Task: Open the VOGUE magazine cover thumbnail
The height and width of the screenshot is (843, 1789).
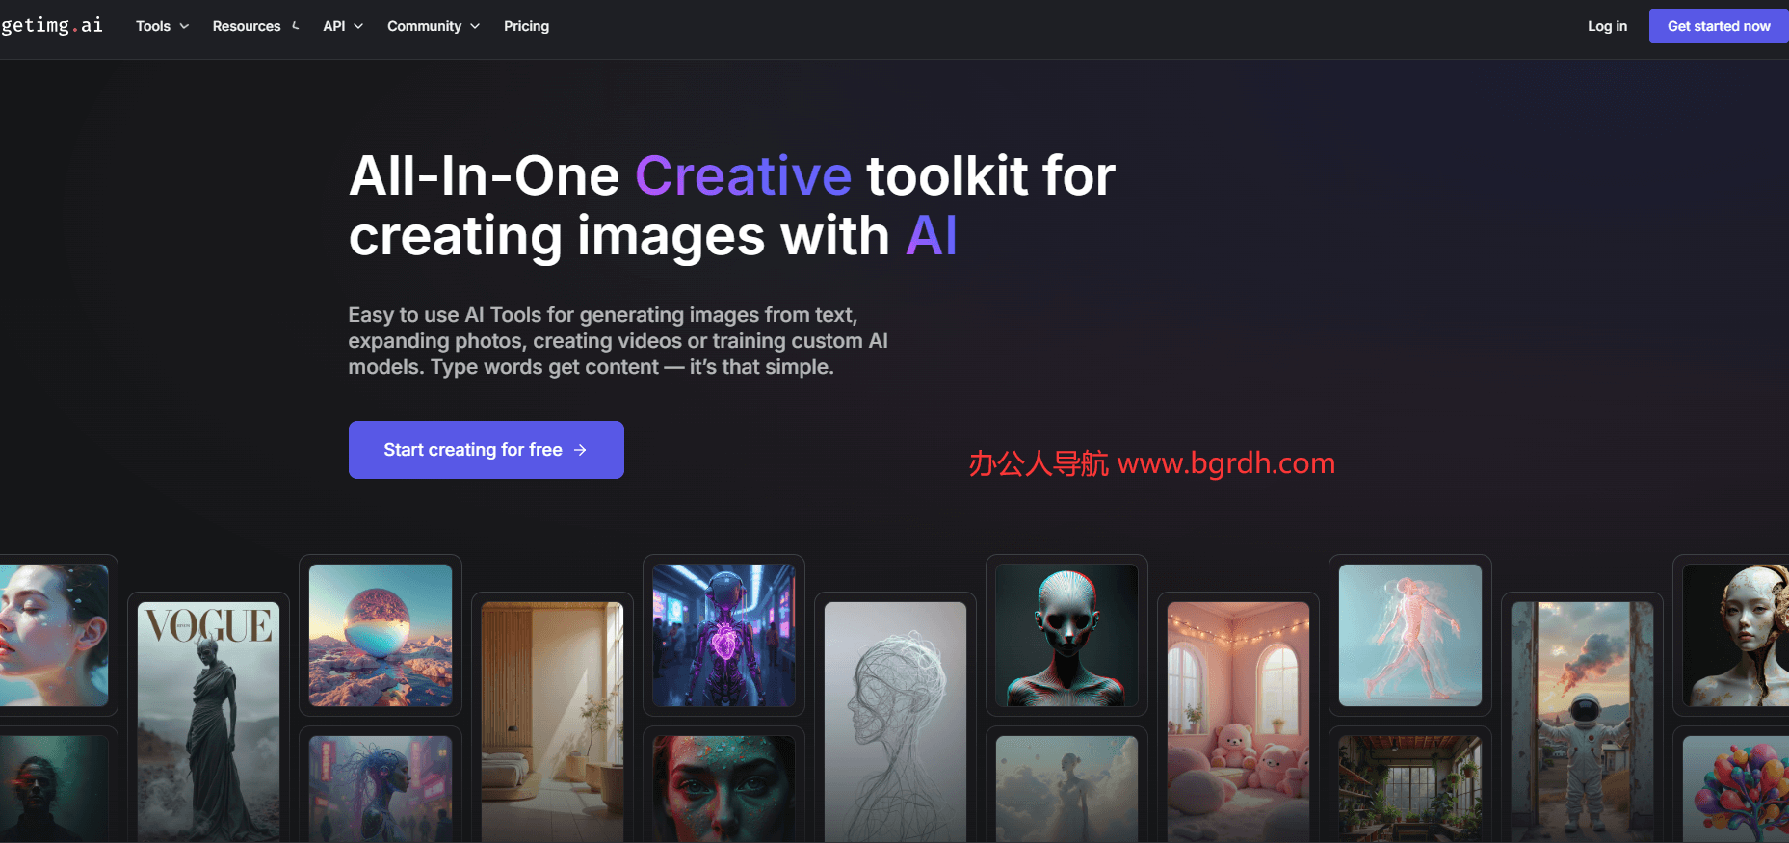Action: (x=208, y=718)
